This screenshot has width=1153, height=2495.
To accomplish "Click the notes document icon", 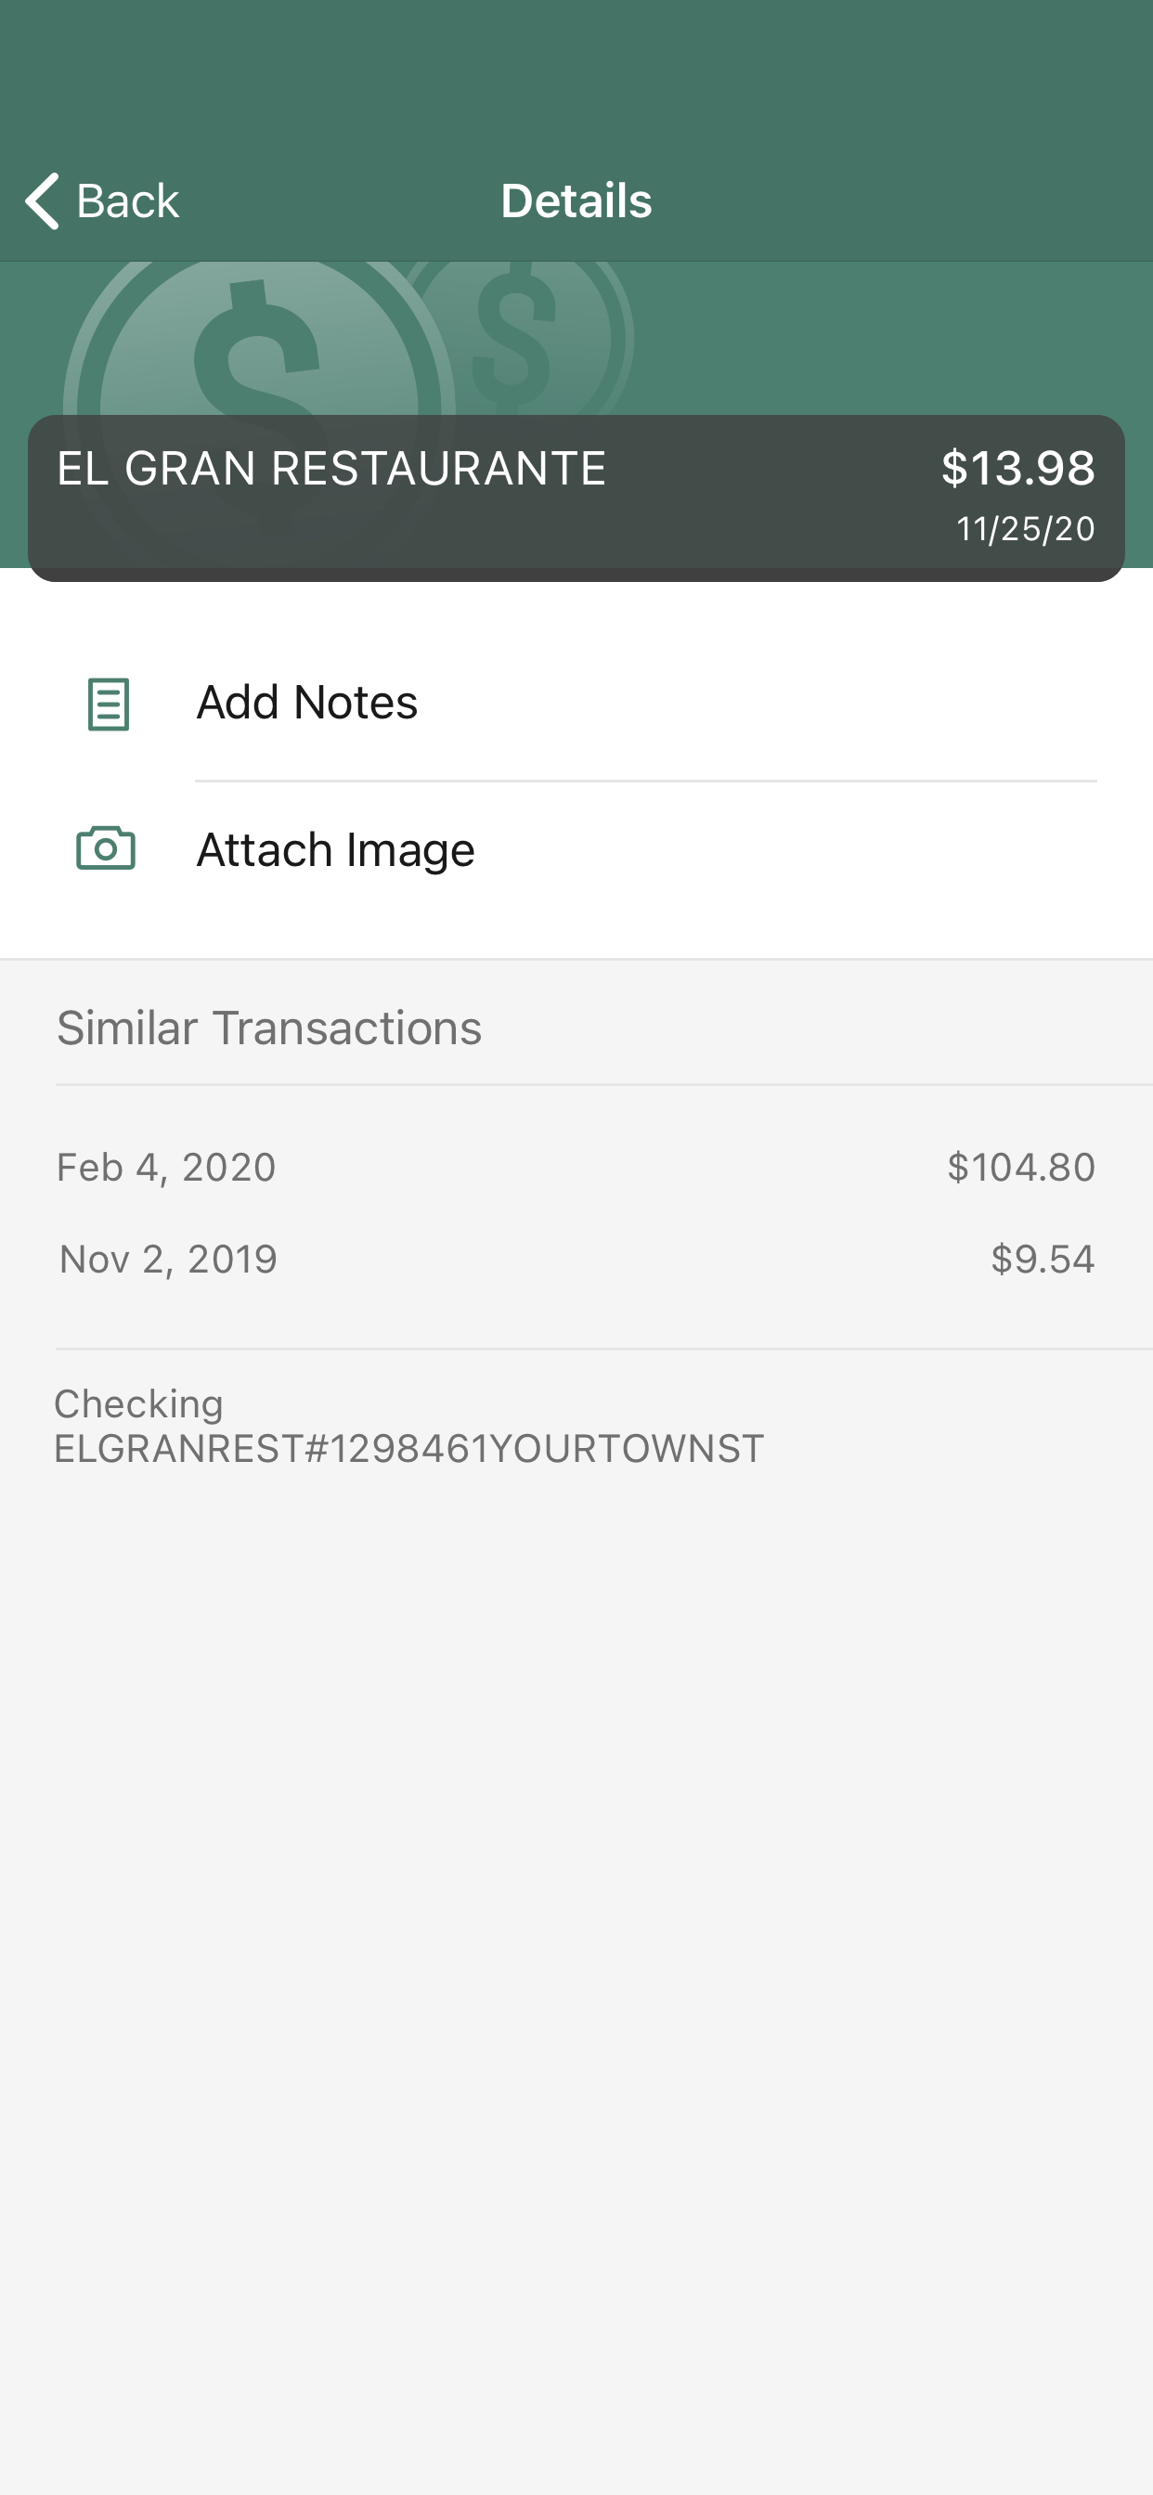I will point(108,704).
